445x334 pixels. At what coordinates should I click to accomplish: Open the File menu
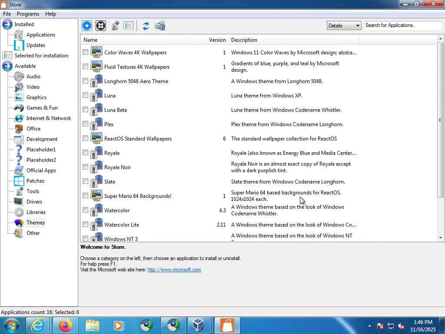7,14
